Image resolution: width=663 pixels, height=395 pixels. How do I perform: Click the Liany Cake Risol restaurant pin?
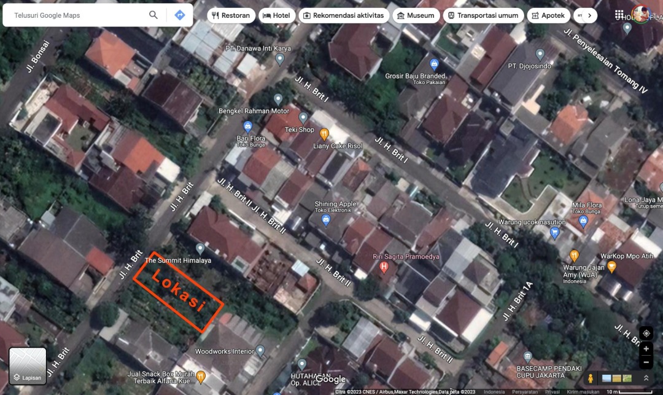(x=324, y=133)
